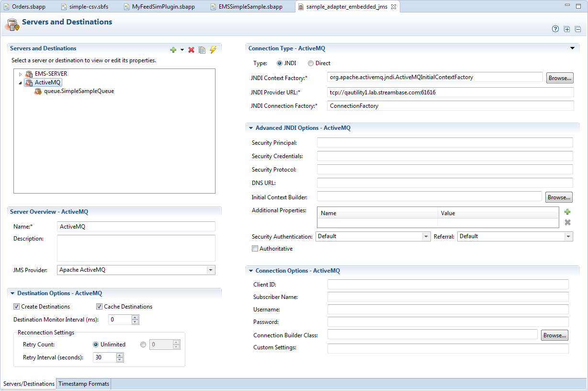Click the expand all sections icon
The width and height of the screenshot is (588, 391).
567,29
